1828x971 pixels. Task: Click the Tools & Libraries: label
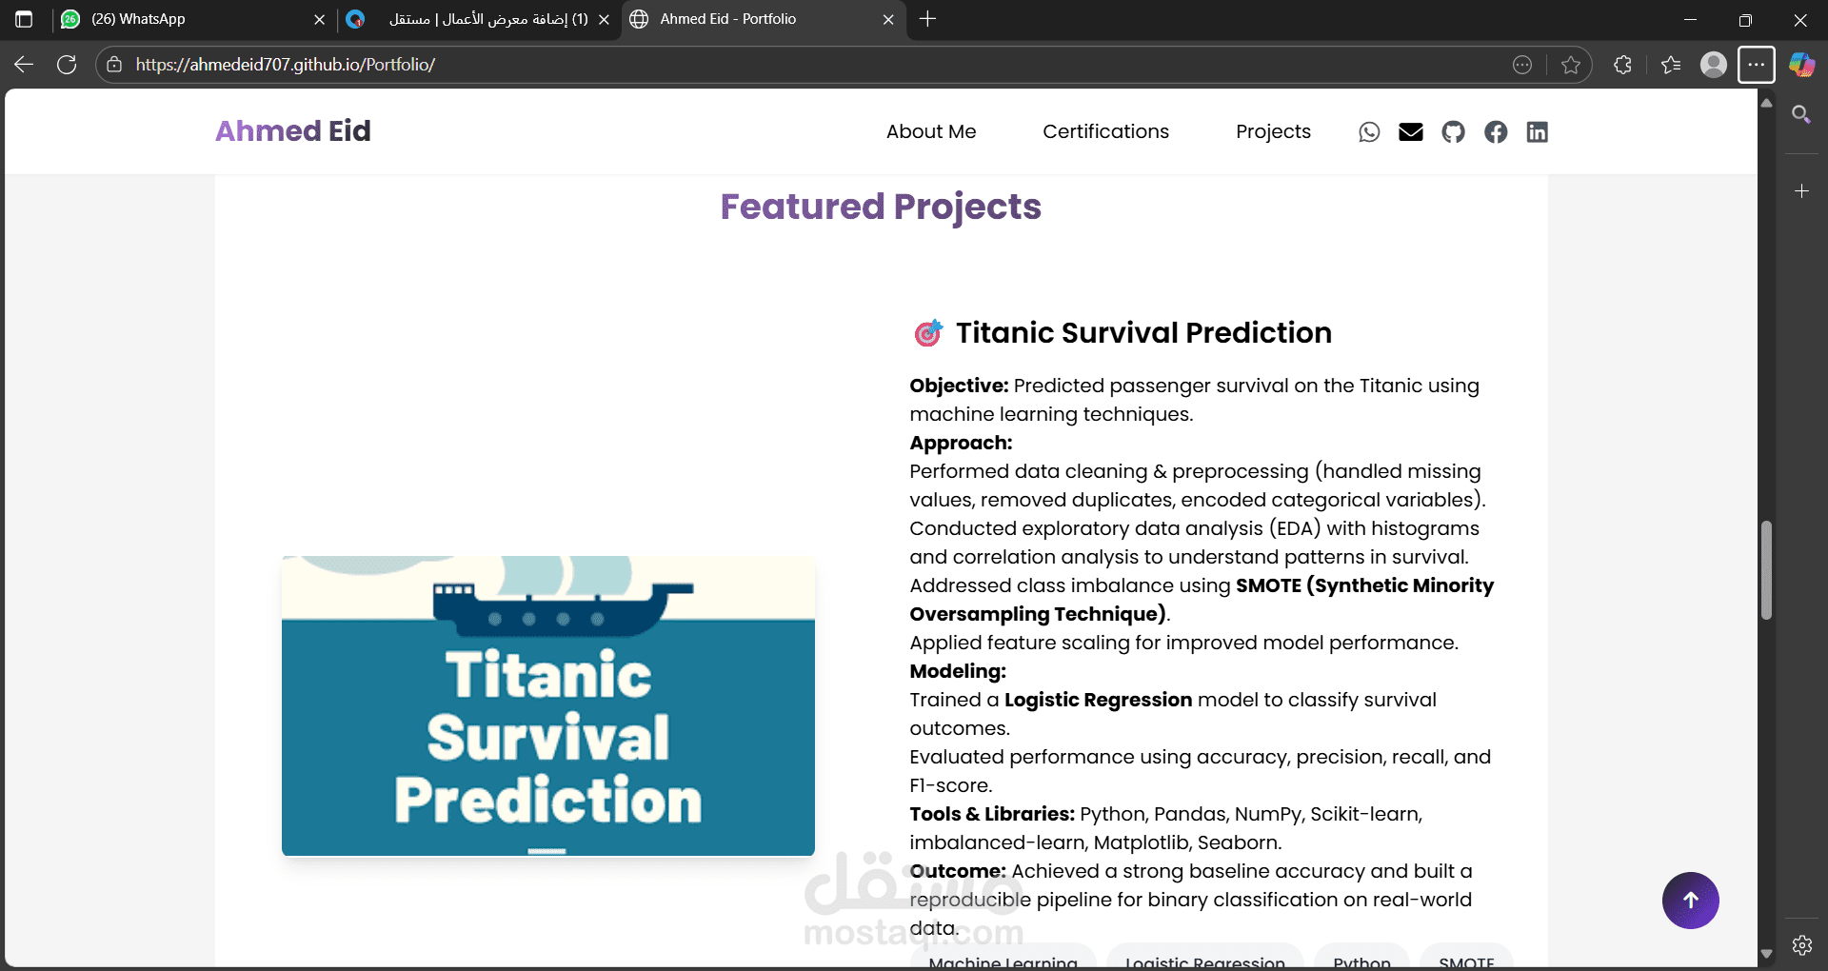(x=992, y=814)
